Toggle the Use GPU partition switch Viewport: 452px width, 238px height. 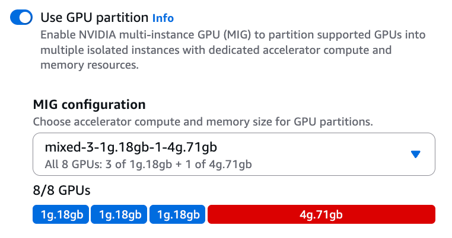click(x=21, y=18)
